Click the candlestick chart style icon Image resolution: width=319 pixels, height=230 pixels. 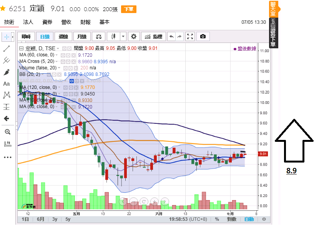(x=113, y=37)
